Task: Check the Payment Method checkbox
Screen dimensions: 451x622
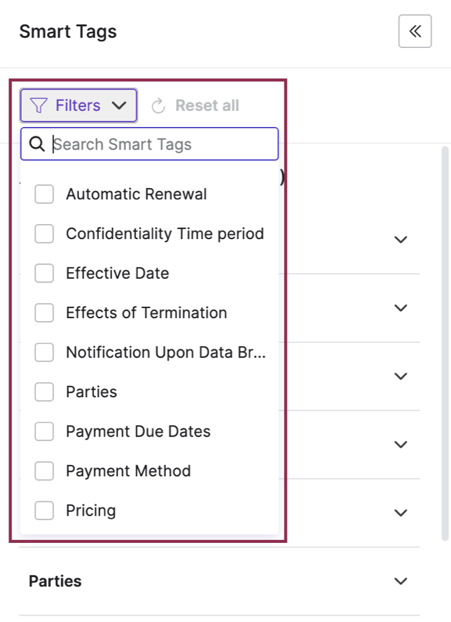Action: (x=44, y=471)
